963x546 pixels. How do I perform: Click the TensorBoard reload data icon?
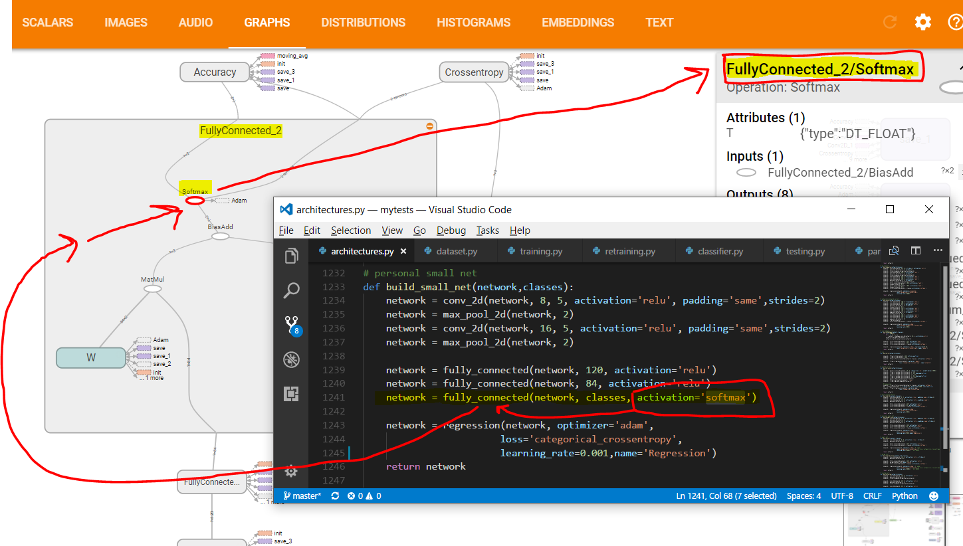click(889, 22)
